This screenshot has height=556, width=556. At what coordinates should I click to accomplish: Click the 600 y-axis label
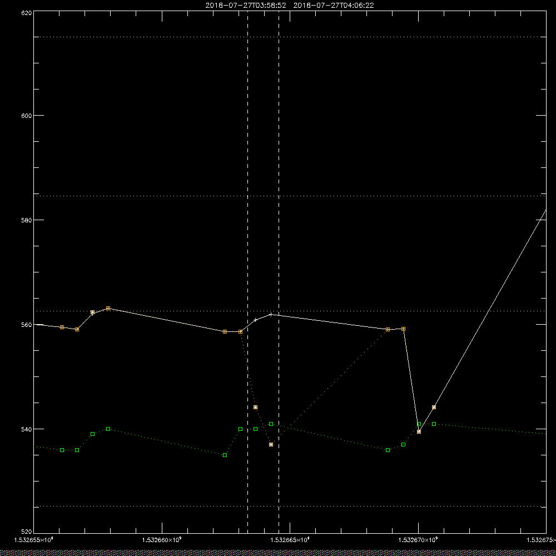point(27,116)
